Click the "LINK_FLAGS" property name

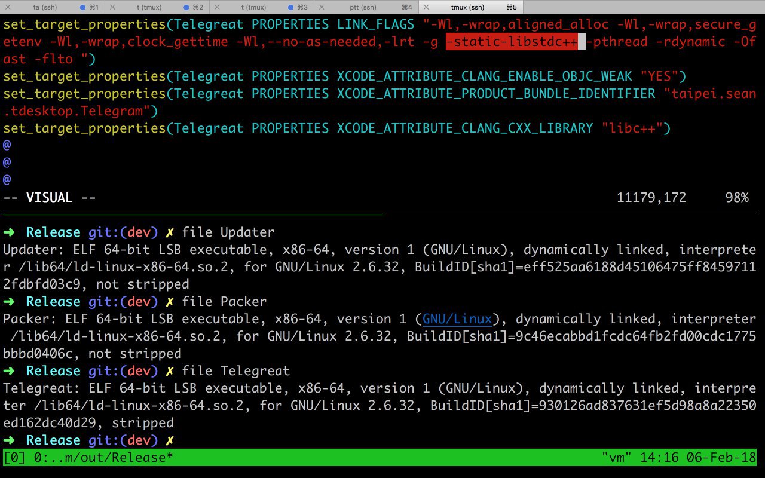click(376, 24)
